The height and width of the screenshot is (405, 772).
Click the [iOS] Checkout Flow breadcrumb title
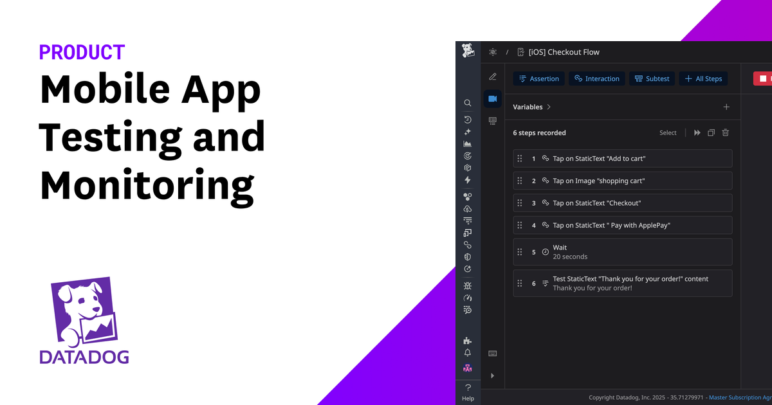click(x=564, y=52)
